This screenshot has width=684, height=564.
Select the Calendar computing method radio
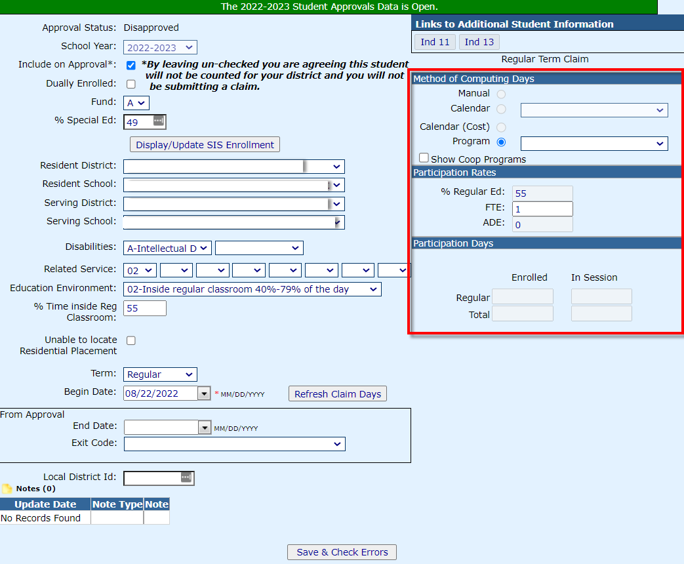click(x=501, y=109)
